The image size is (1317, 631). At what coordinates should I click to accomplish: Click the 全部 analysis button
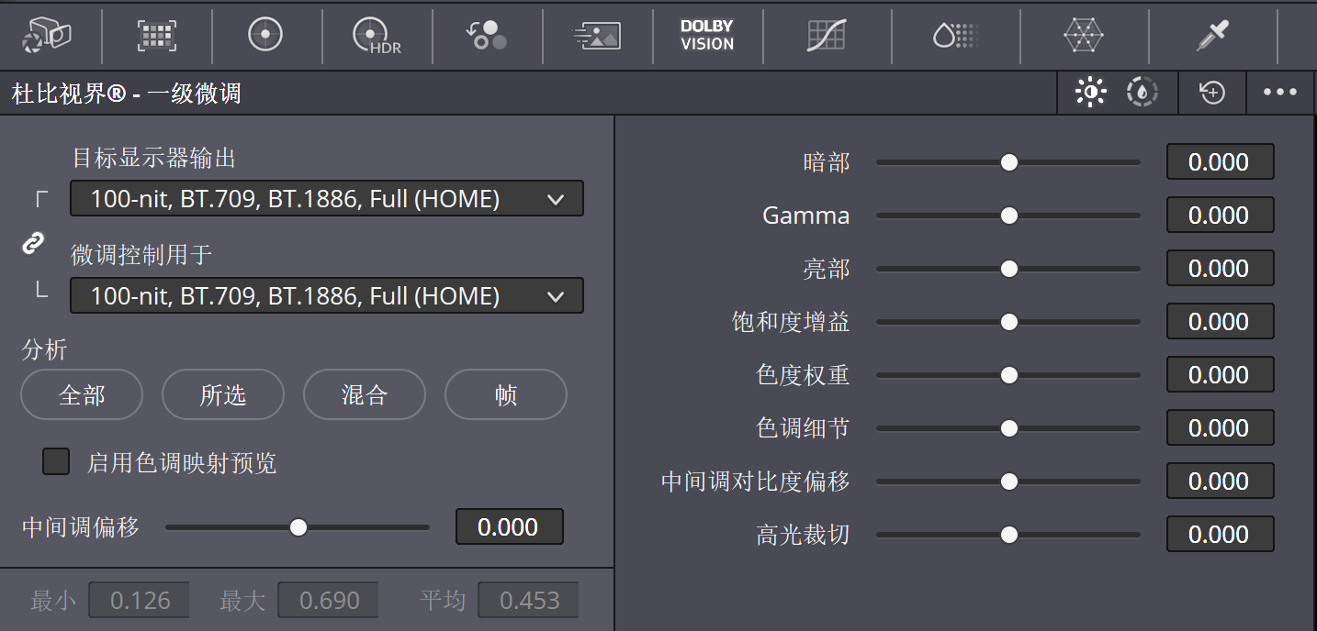click(82, 394)
